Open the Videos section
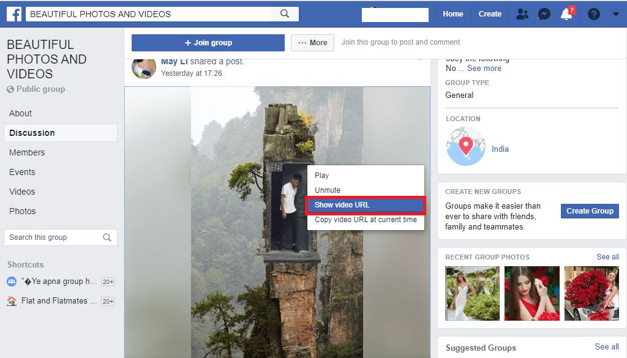Image resolution: width=627 pixels, height=358 pixels. coord(22,192)
